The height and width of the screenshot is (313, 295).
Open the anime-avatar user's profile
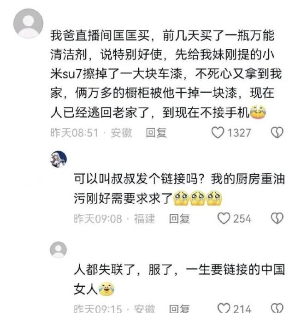(58, 159)
